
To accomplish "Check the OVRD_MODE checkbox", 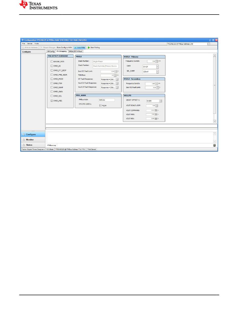I will [x=52, y=79].
